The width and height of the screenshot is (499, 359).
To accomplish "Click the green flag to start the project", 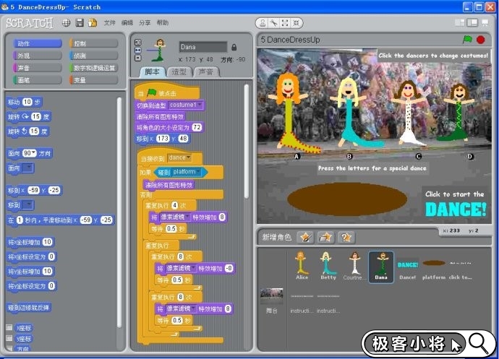I will (x=467, y=40).
